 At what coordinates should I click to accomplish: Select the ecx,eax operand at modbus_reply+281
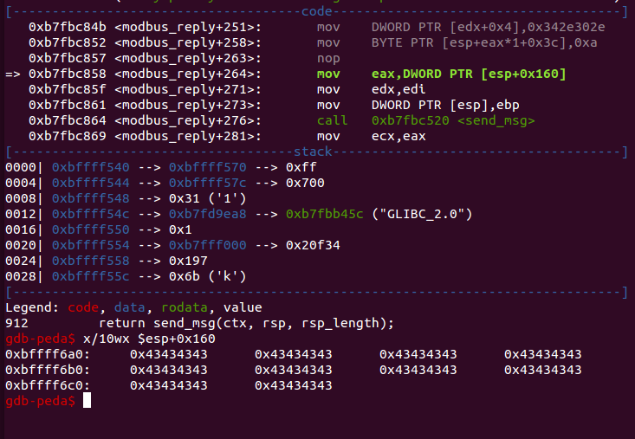(x=398, y=136)
